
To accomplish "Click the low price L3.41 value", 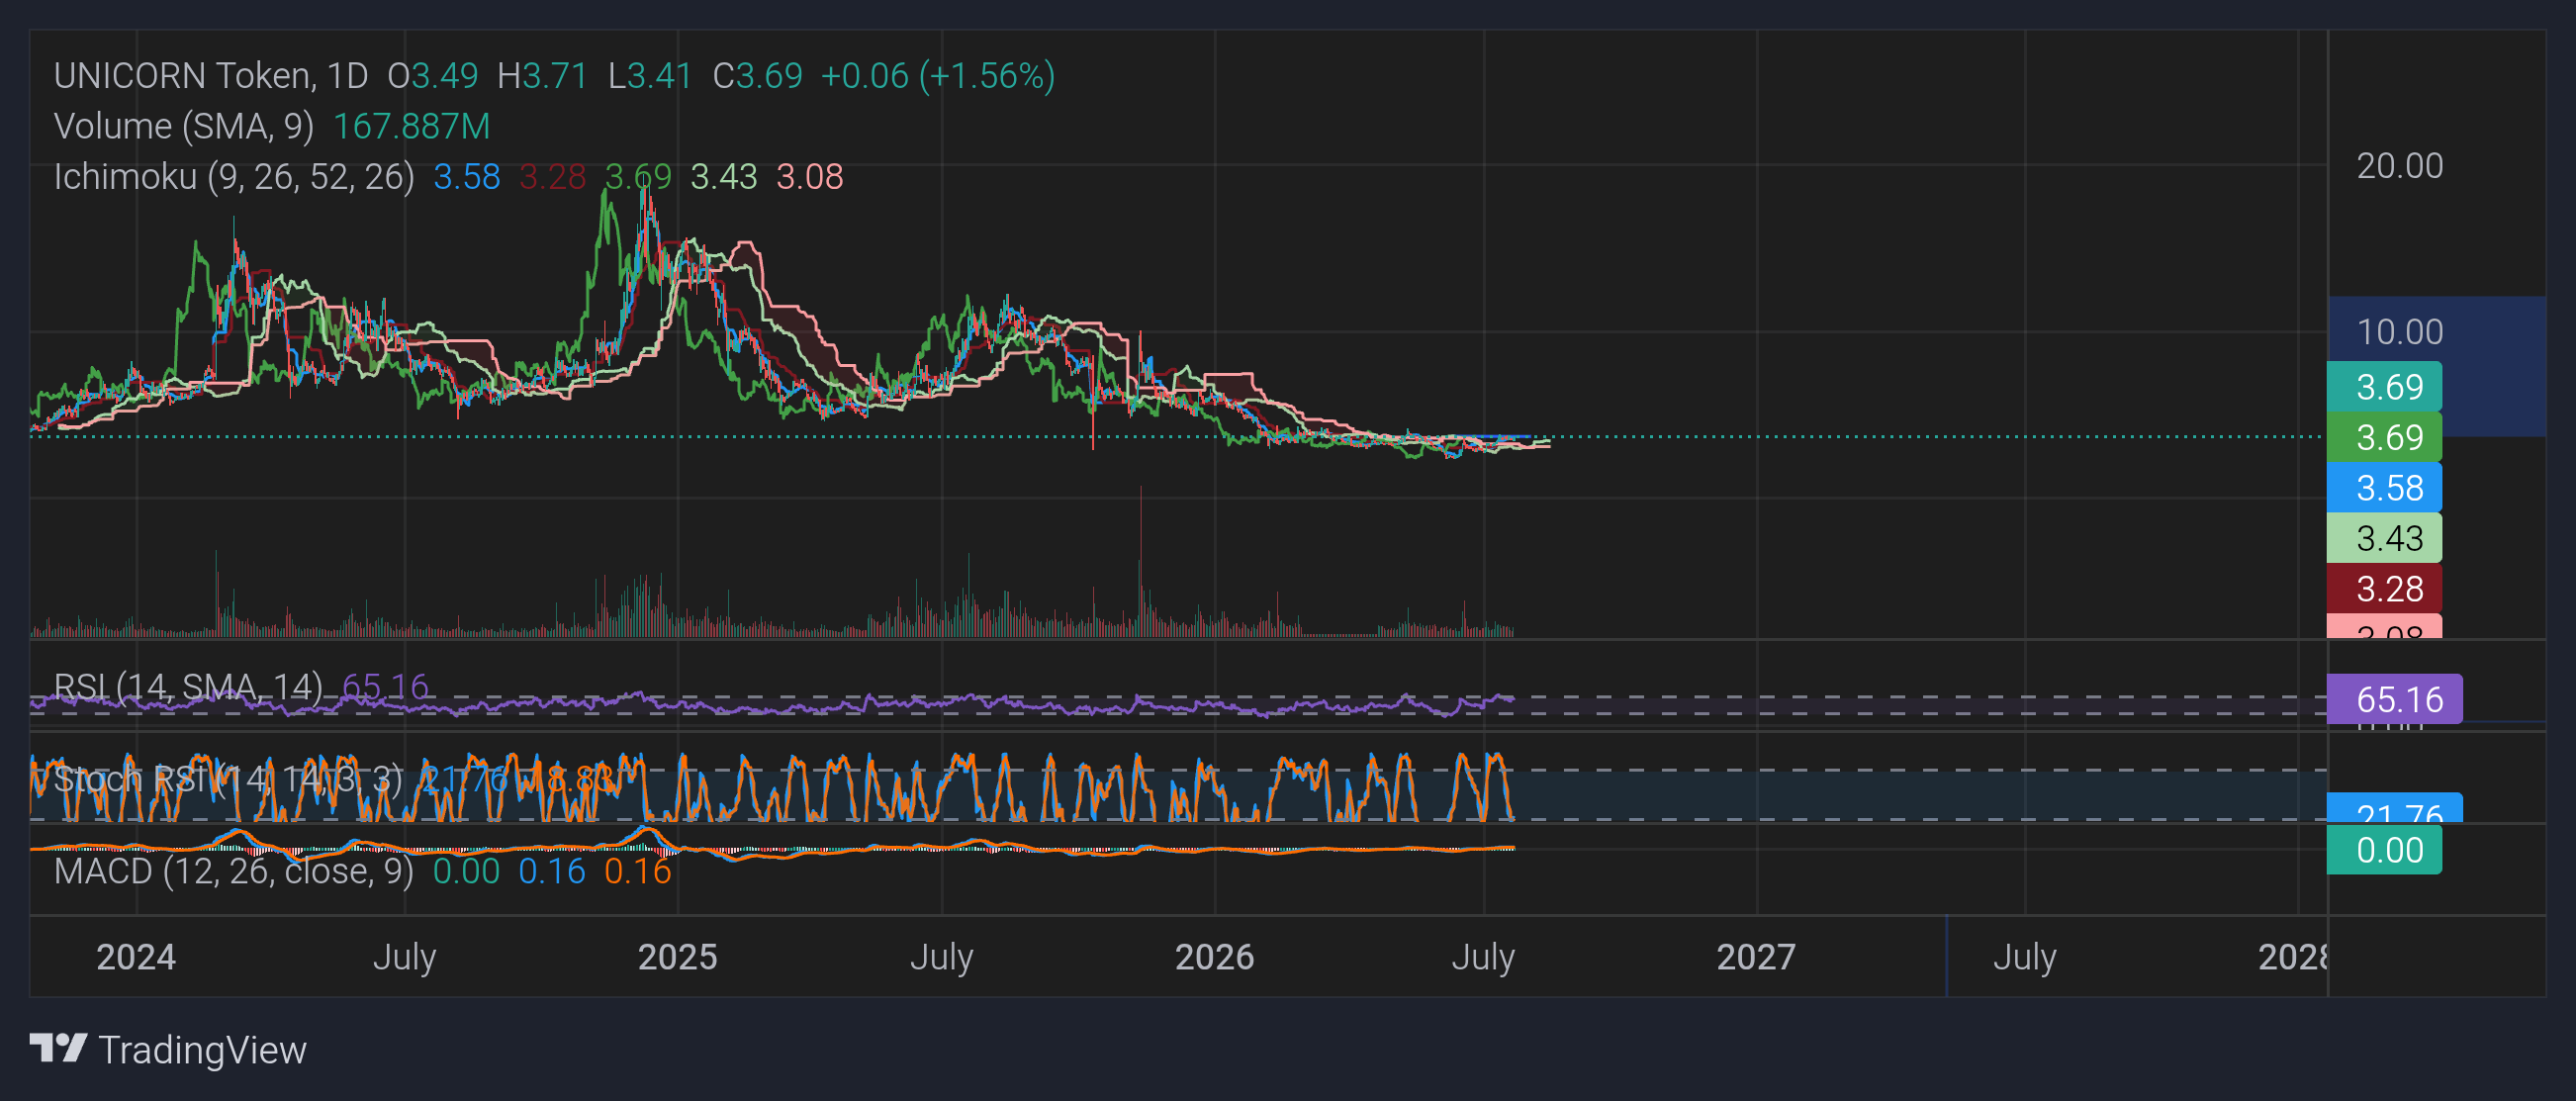I will click(650, 76).
